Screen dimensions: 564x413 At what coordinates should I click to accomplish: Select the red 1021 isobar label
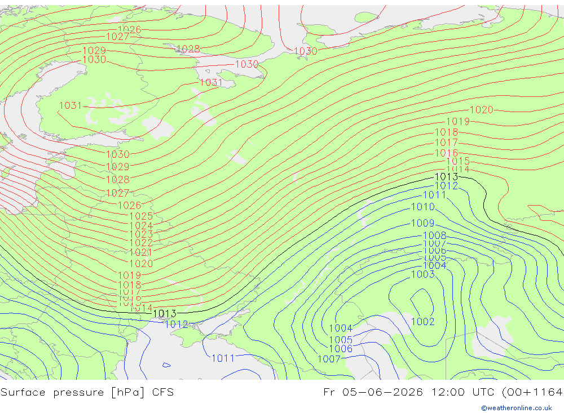(x=140, y=252)
